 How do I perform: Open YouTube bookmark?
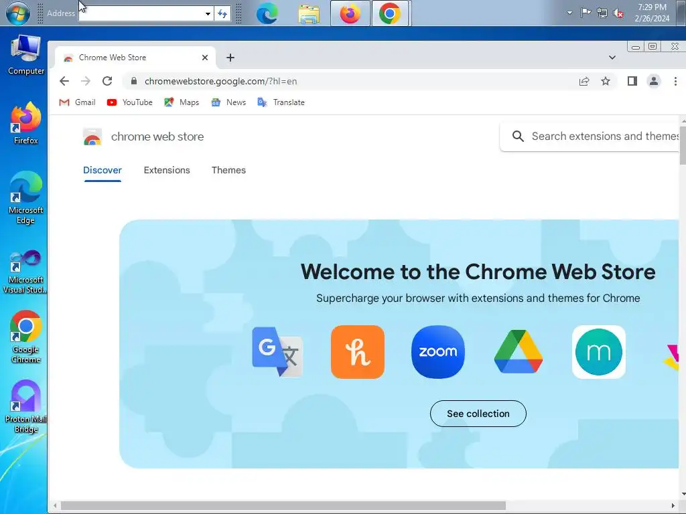pyautogui.click(x=130, y=102)
